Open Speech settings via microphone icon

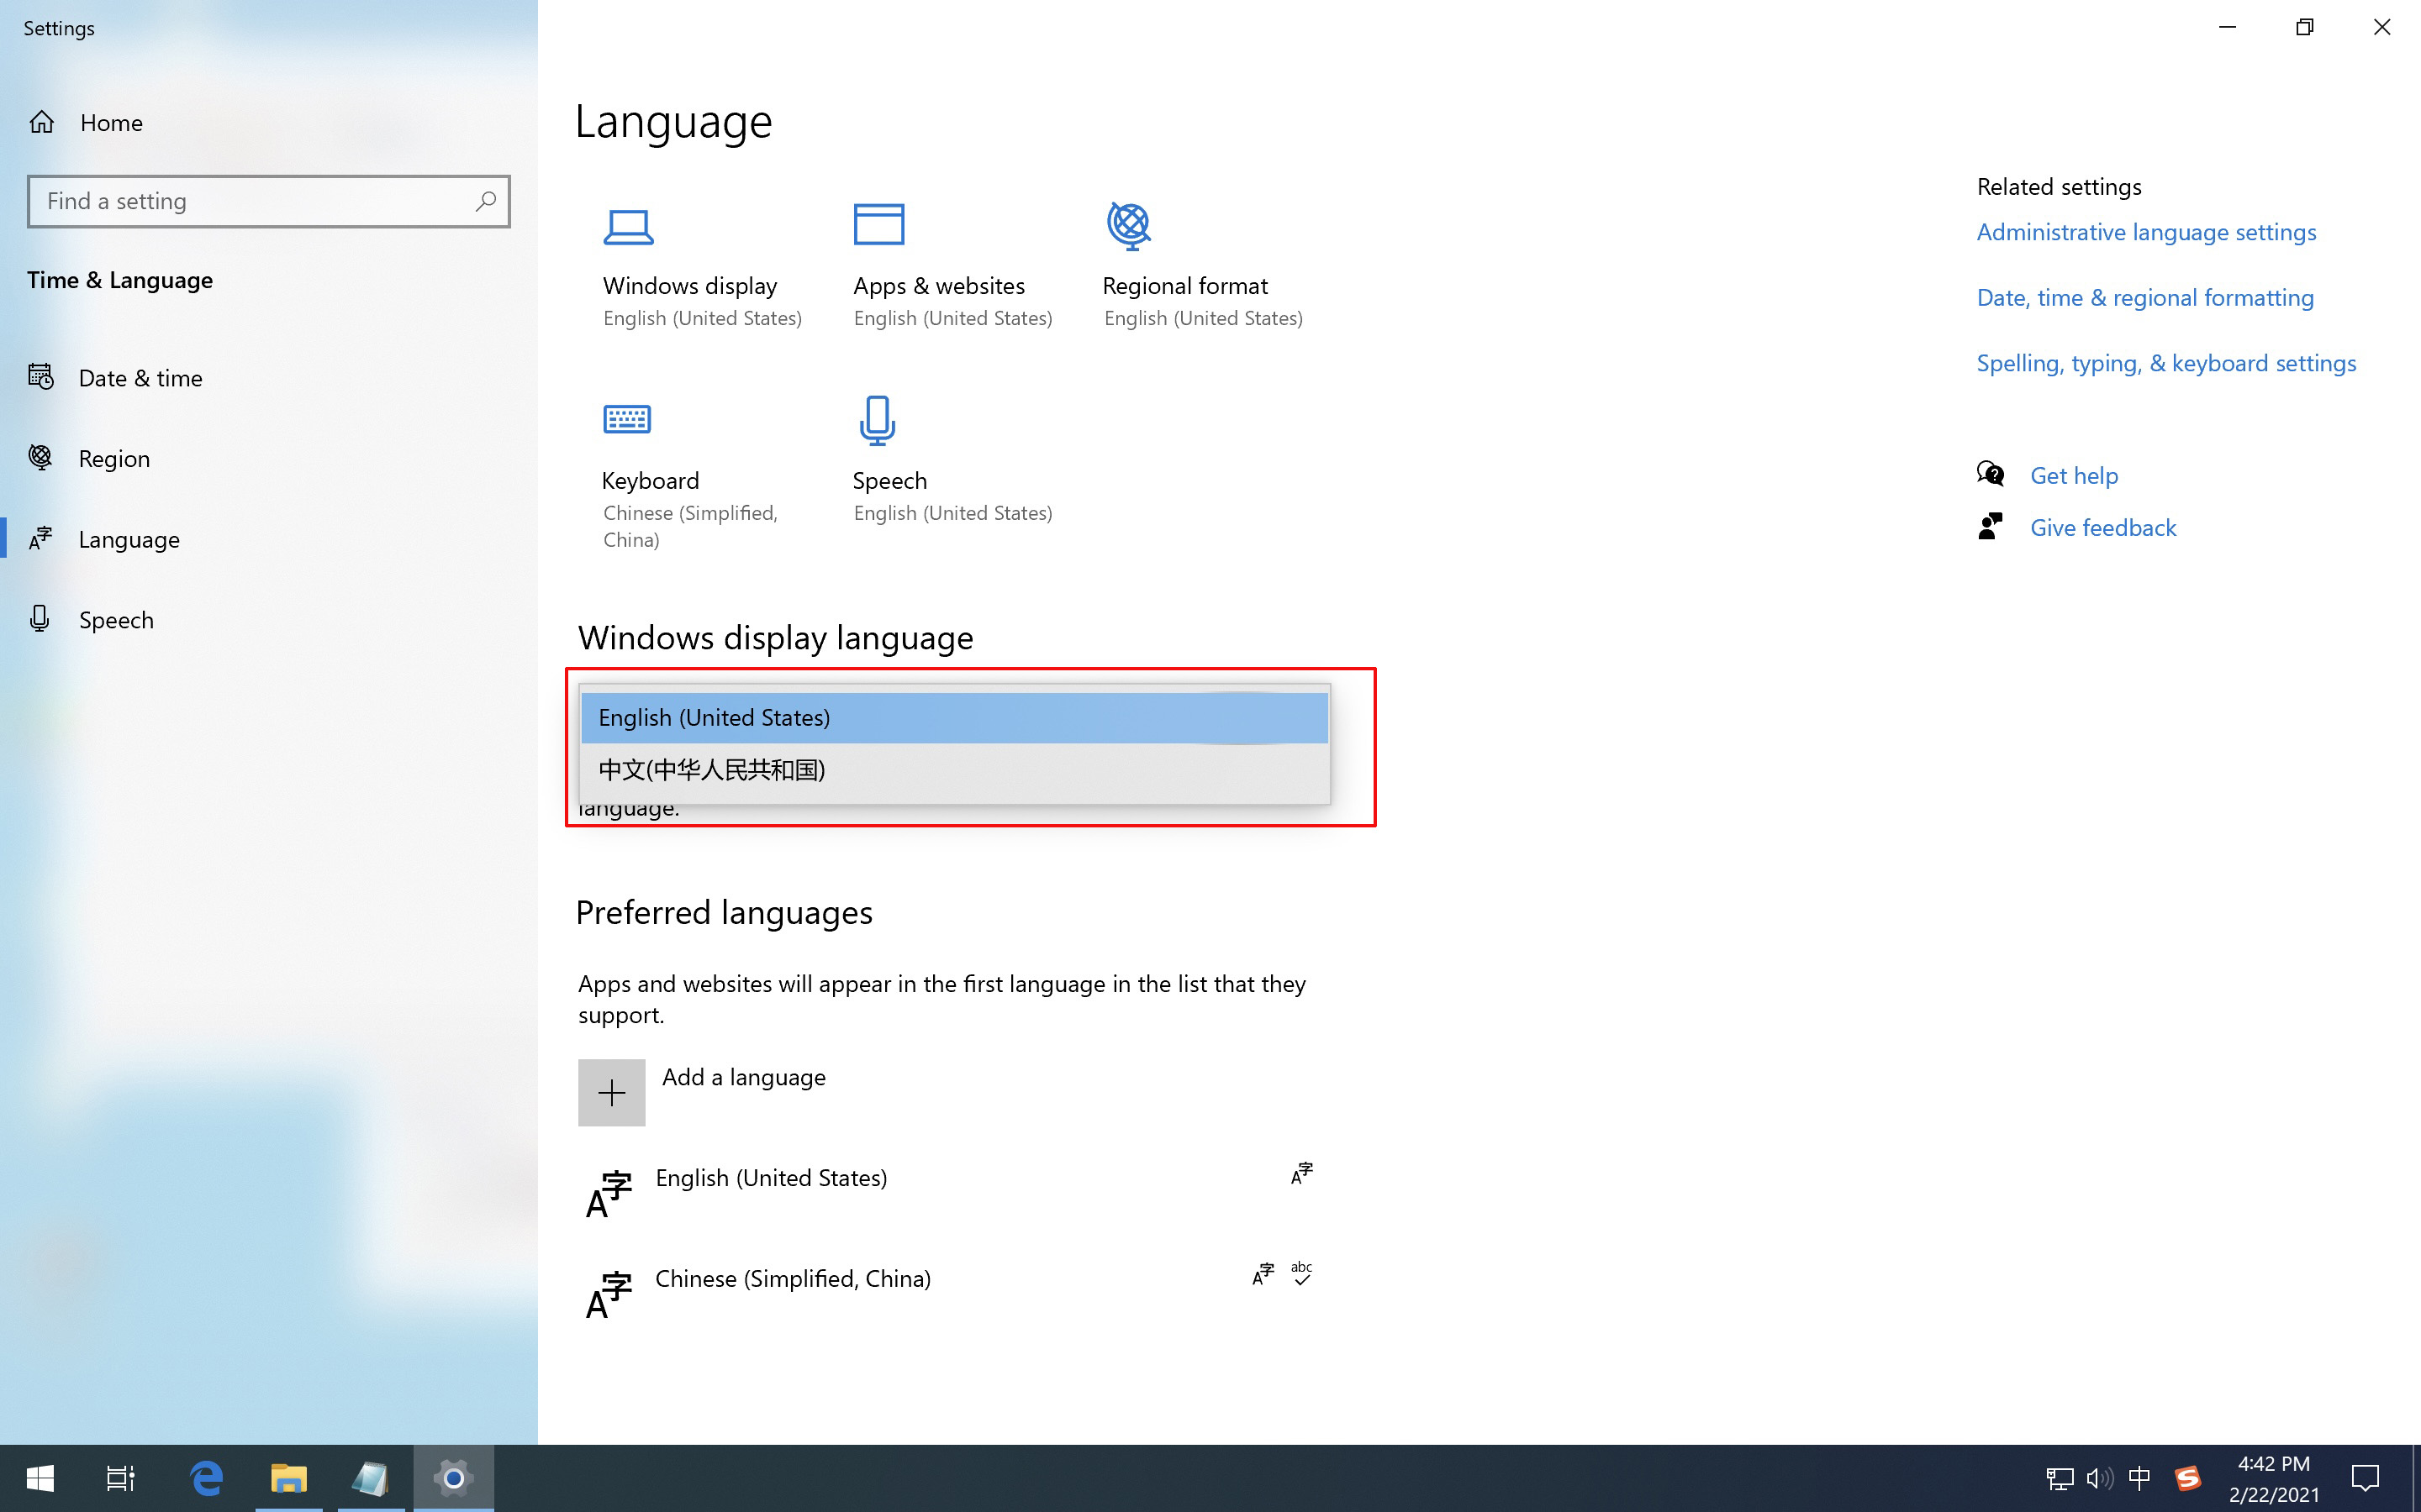[877, 419]
